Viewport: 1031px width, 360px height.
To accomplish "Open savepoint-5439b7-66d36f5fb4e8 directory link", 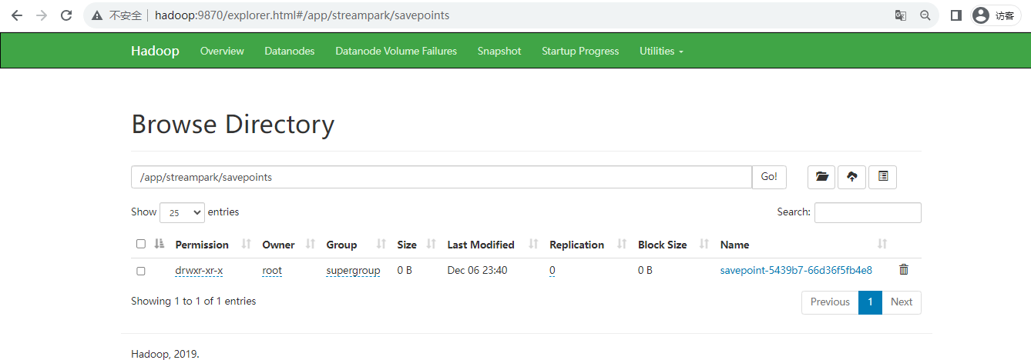I will point(796,270).
